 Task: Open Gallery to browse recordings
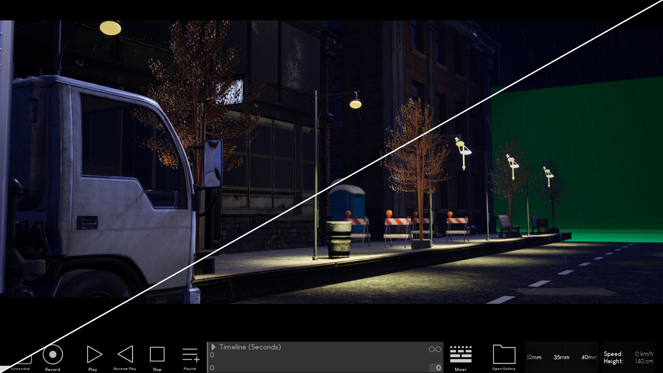(504, 354)
